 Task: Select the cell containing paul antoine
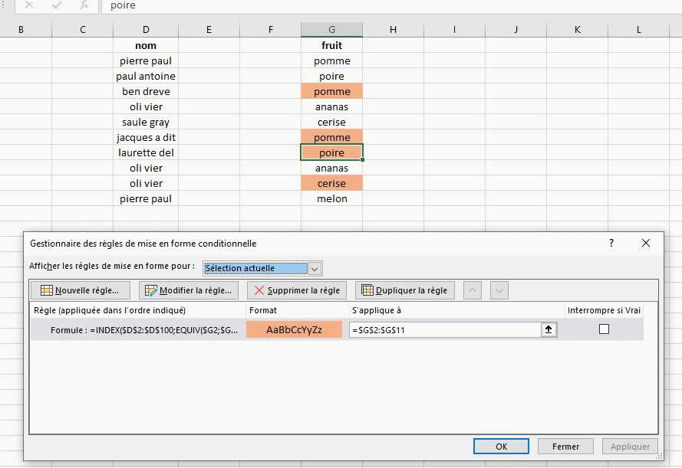(x=146, y=76)
